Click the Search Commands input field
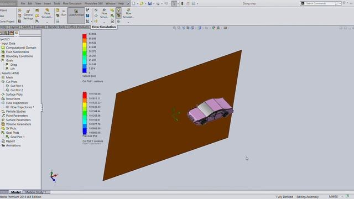This screenshot has width=354, height=199. (320, 3)
